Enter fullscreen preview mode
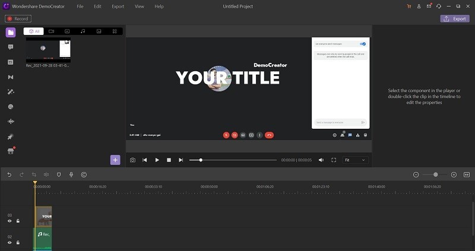475x251 pixels. pyautogui.click(x=334, y=160)
